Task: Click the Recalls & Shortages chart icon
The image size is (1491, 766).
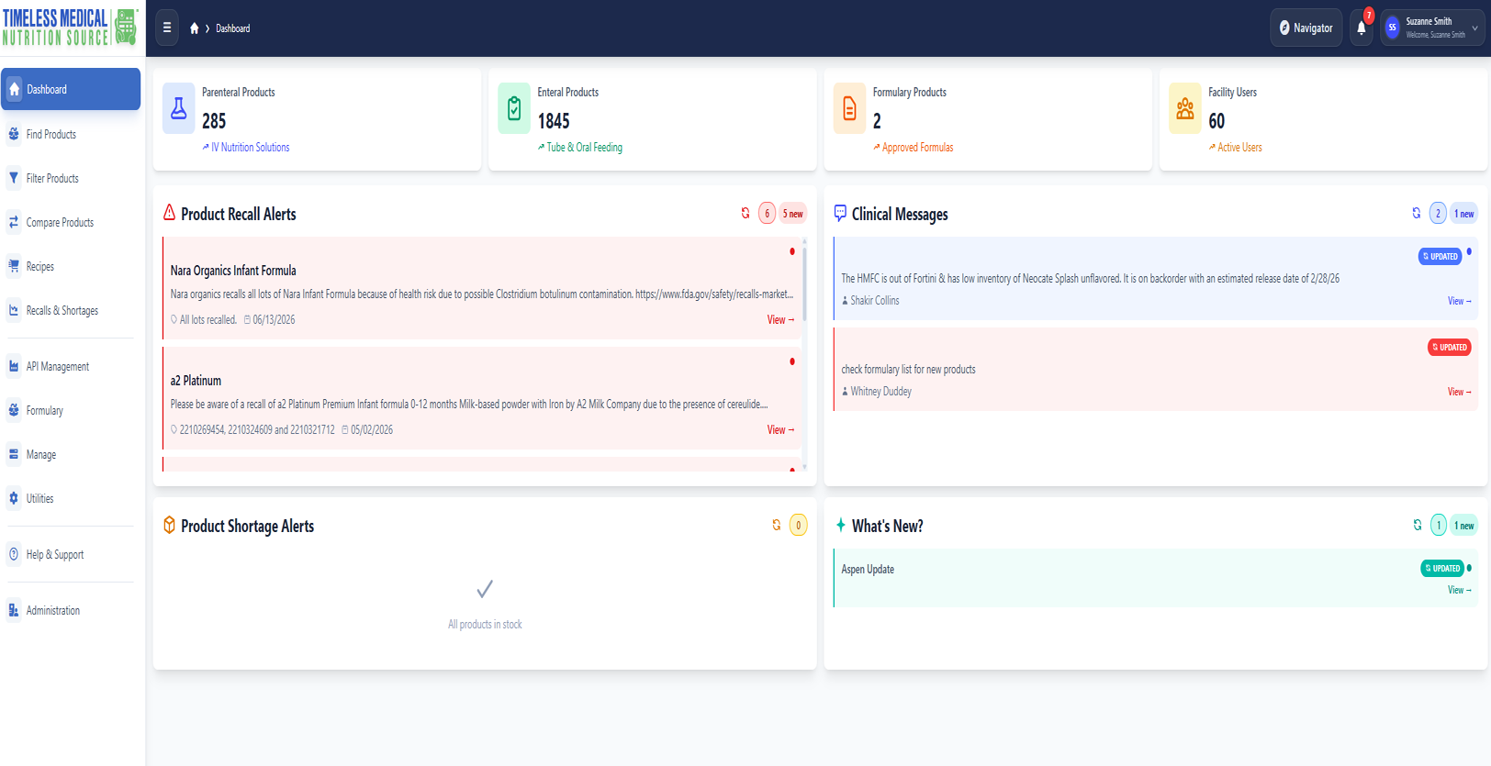Action: pyautogui.click(x=14, y=310)
